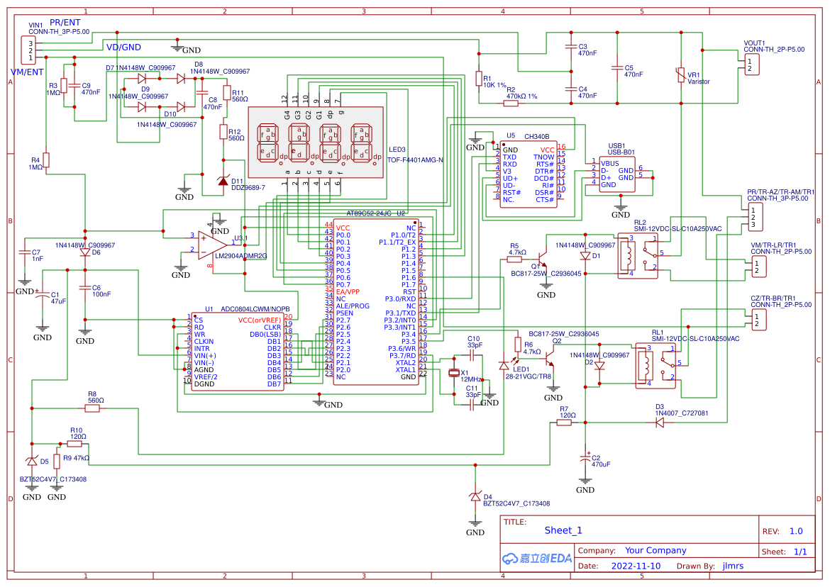Image resolution: width=830 pixels, height=587 pixels.
Task: Select the AT89C52 microcontroller U2 body
Action: tap(376, 302)
